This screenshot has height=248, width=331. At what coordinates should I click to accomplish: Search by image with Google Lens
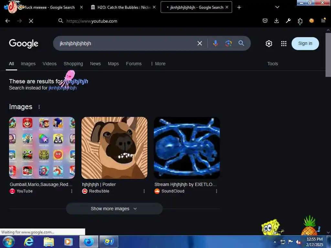point(229,44)
